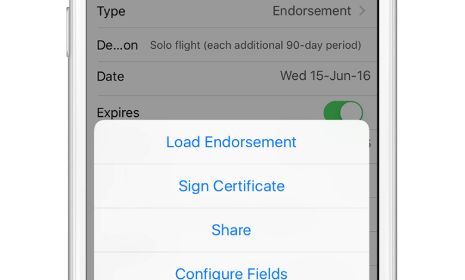The image size is (465, 280).
Task: Tap the 90-day period description
Action: [x=324, y=45]
